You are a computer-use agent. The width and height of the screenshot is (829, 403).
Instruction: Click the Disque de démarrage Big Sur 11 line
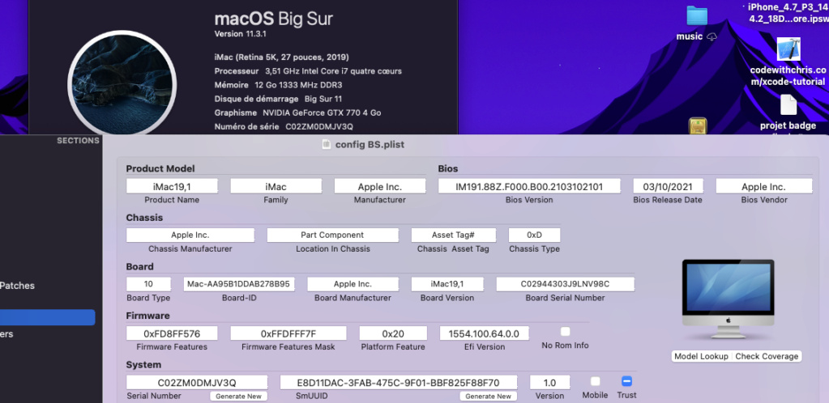click(x=278, y=99)
